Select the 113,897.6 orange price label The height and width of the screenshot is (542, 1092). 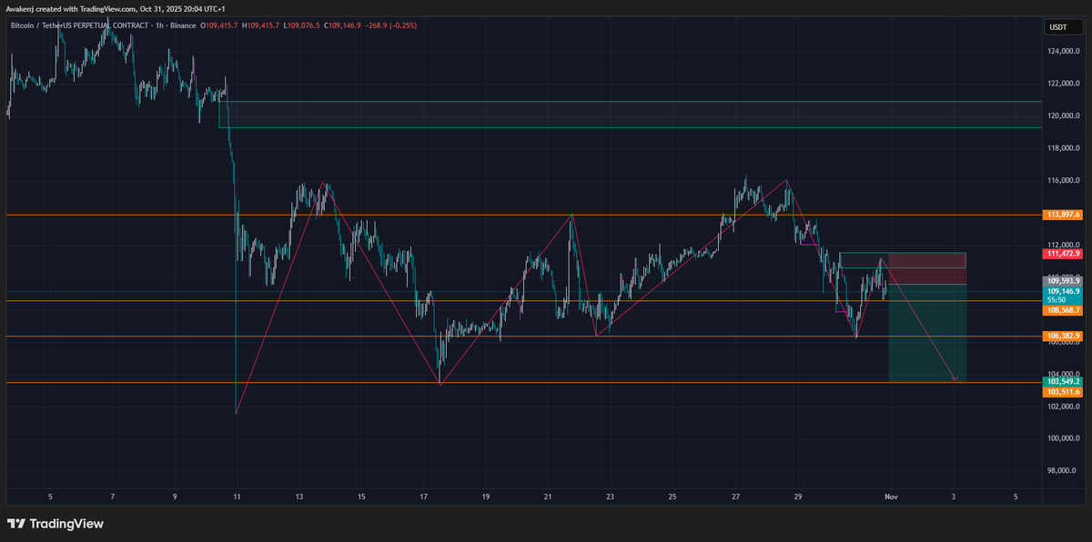(x=1062, y=215)
